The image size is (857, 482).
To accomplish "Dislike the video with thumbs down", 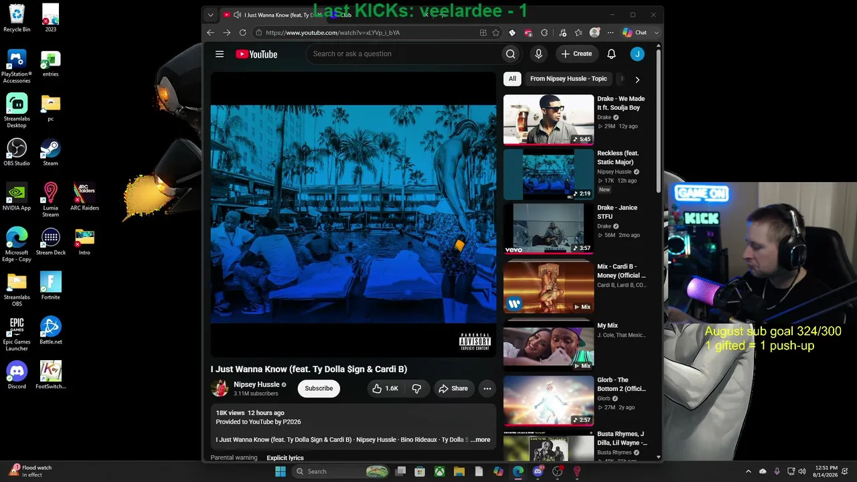I will tap(416, 388).
